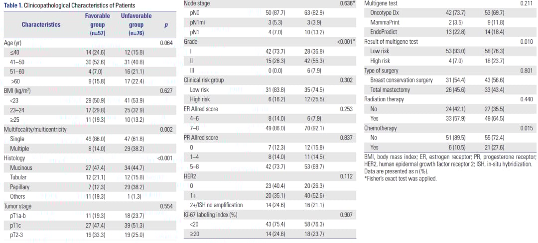Select the "Ki-67 labeling index (%)" label

click(211, 214)
